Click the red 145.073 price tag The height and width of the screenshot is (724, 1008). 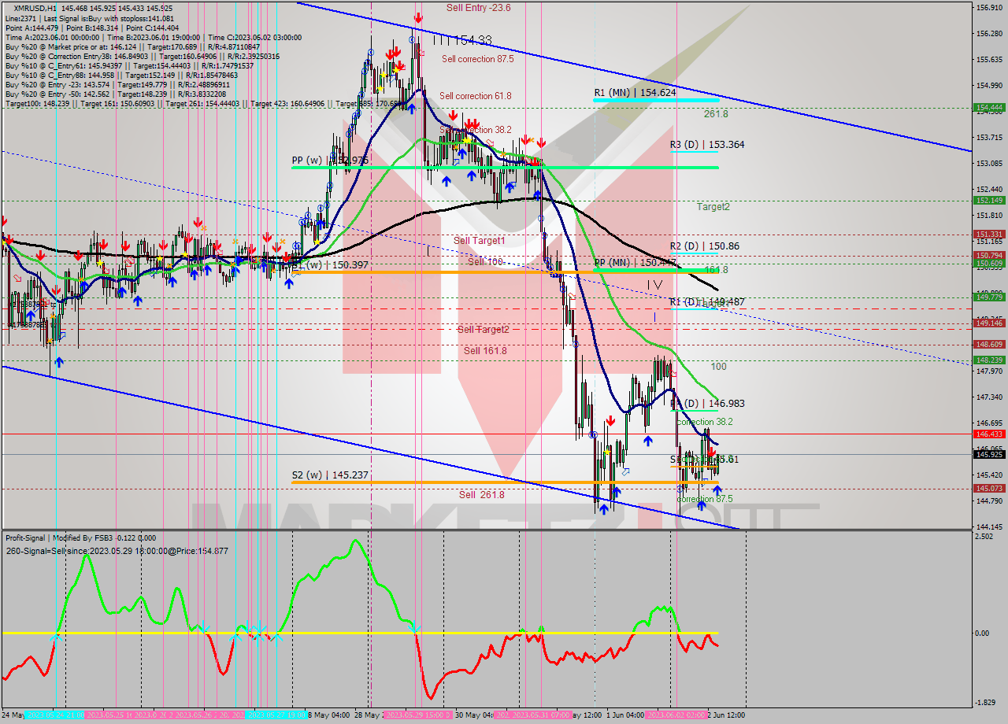tap(988, 489)
